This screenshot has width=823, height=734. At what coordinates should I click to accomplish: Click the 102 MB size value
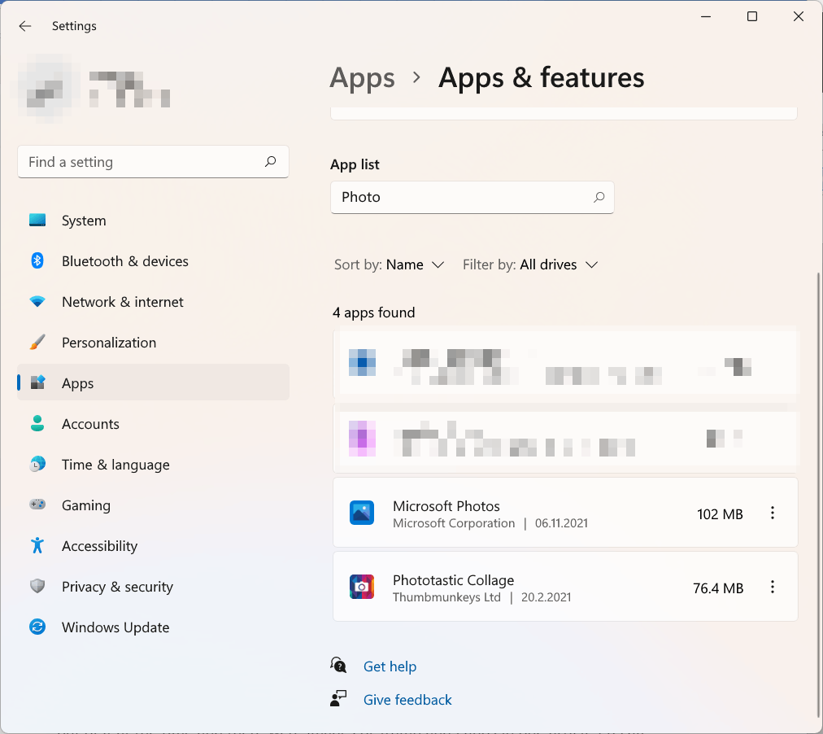coord(720,514)
